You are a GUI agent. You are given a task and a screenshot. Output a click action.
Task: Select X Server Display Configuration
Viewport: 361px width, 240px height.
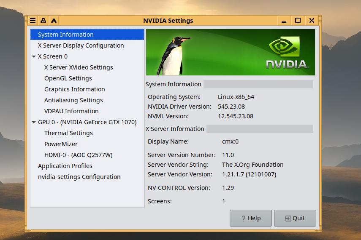81,45
